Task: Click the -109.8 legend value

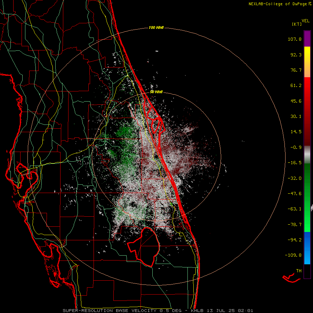Action: point(293,255)
